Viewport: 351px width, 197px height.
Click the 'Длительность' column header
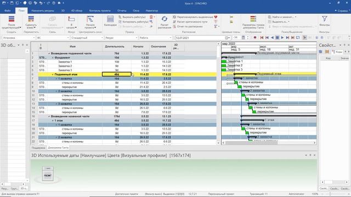[115, 47]
